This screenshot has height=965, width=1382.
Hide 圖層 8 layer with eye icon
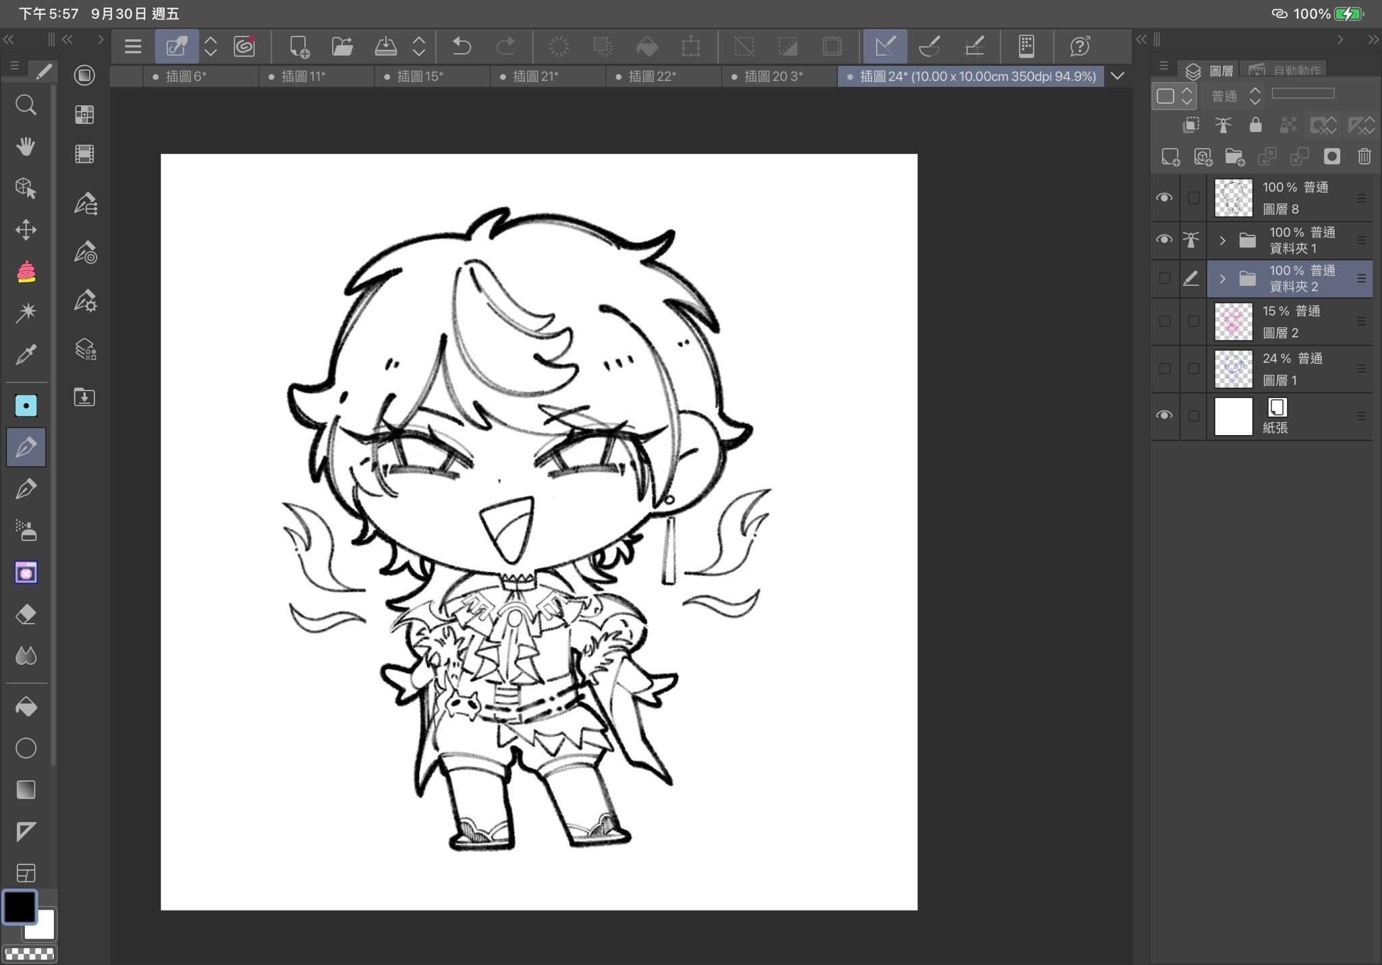tap(1164, 198)
